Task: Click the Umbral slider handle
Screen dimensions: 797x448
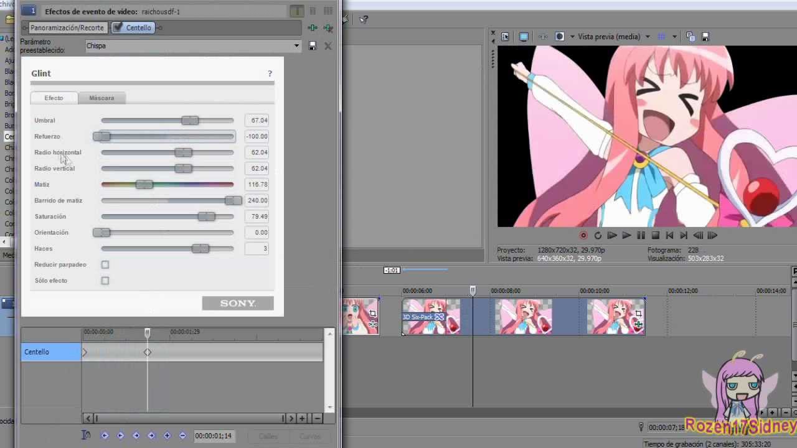Action: tap(190, 120)
